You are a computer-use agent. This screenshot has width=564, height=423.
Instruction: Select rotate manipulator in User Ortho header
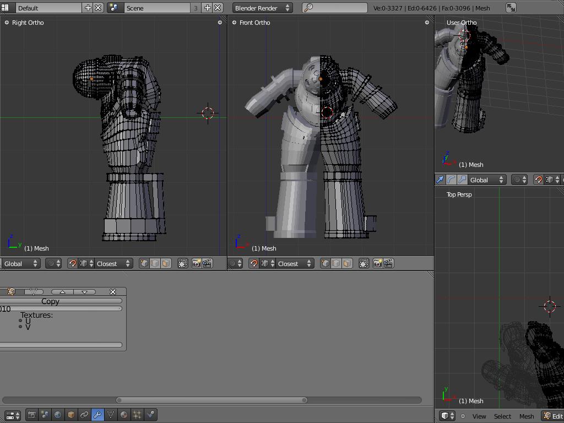click(x=451, y=180)
